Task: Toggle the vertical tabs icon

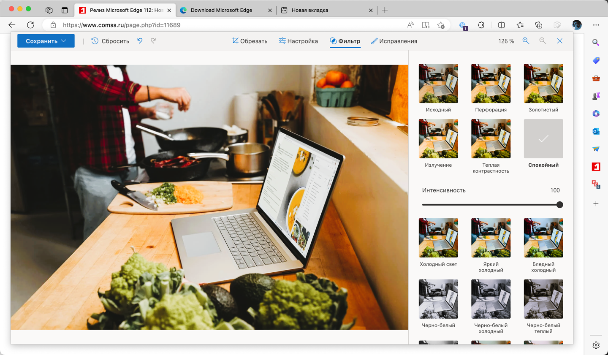Action: point(65,10)
